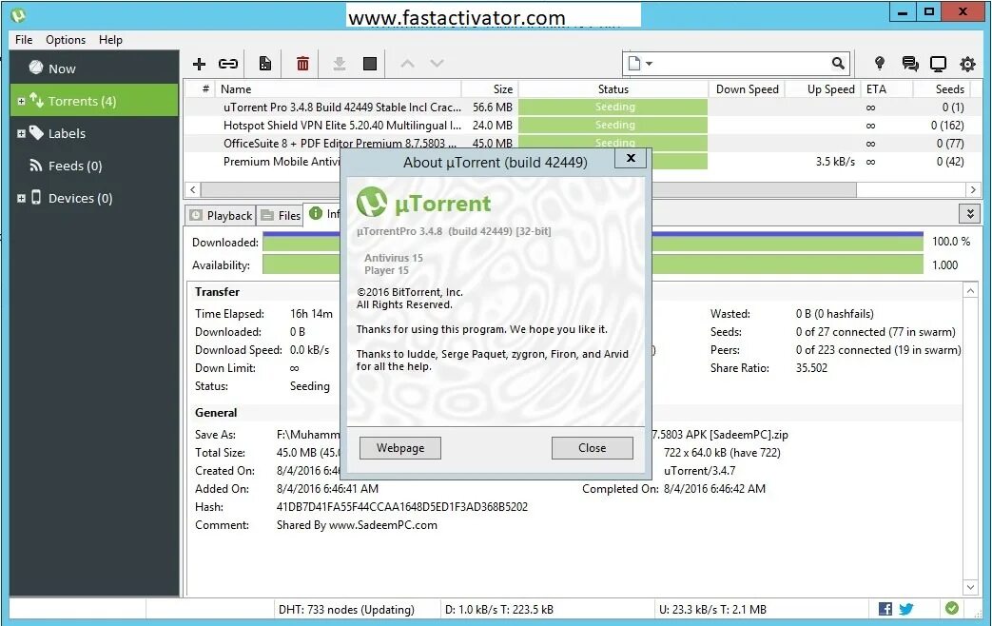Click the Webpage button in About dialog
Screen dimensions: 992x626
pyautogui.click(x=399, y=447)
